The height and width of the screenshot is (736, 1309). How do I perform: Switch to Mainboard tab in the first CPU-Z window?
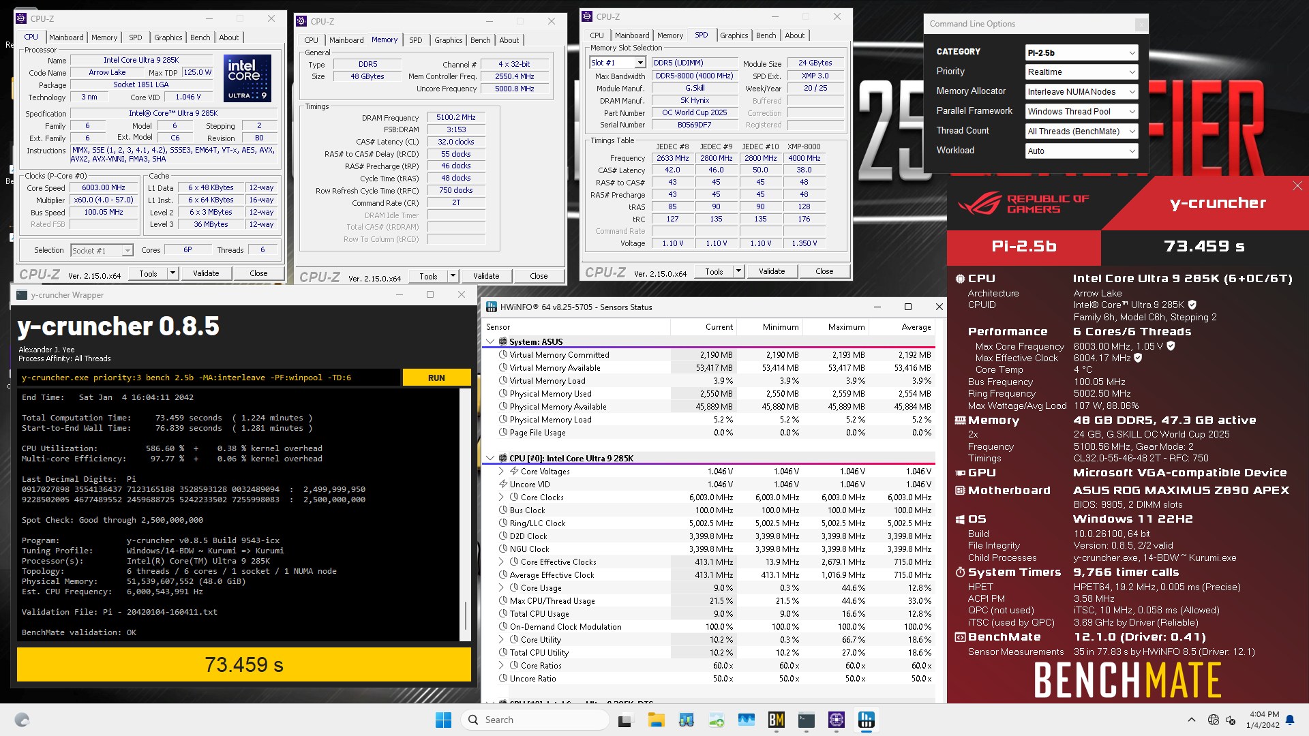[66, 37]
